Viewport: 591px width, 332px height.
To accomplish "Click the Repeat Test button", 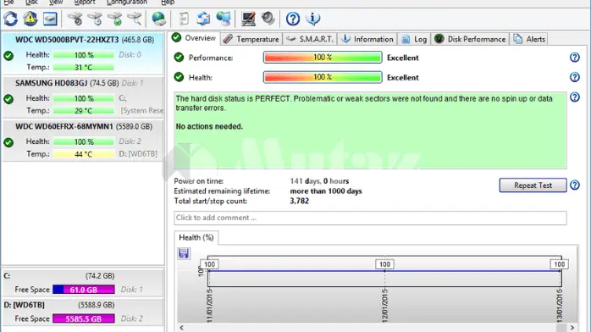I will click(533, 185).
